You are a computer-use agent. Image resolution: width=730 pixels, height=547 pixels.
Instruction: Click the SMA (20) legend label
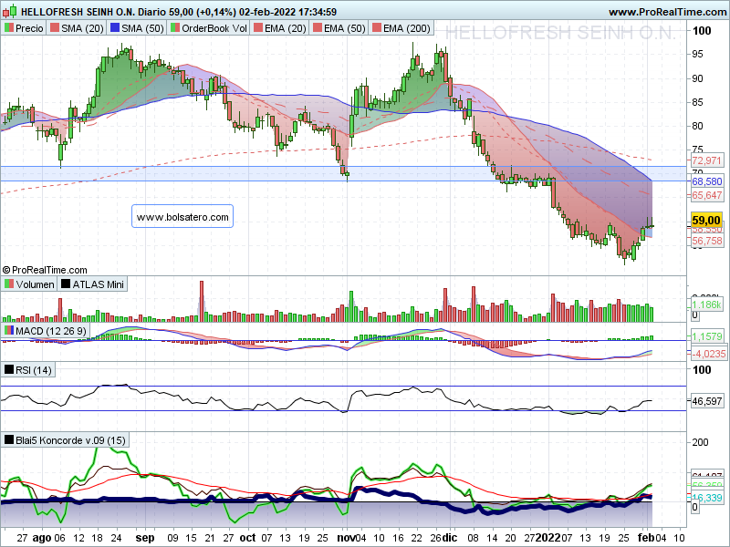(82, 28)
